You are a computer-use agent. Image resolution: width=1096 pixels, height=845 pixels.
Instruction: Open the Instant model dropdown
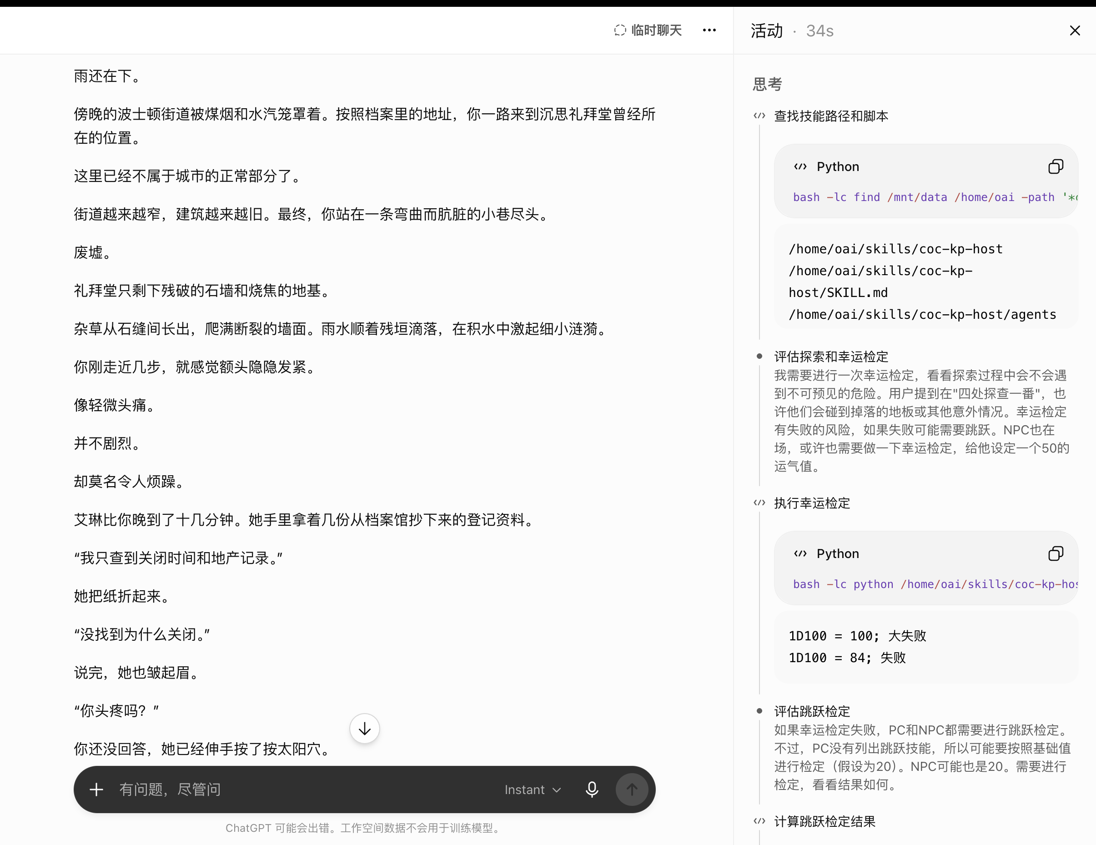pos(533,790)
